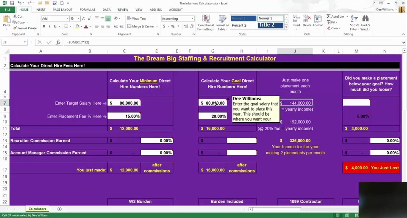The width and height of the screenshot is (407, 218).
Task: Open the font name dropdown
Action: coord(68,18)
